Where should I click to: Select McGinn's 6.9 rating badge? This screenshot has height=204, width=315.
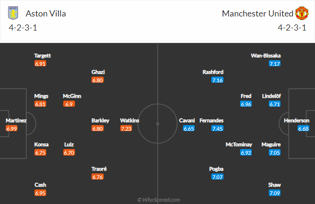pyautogui.click(x=69, y=104)
